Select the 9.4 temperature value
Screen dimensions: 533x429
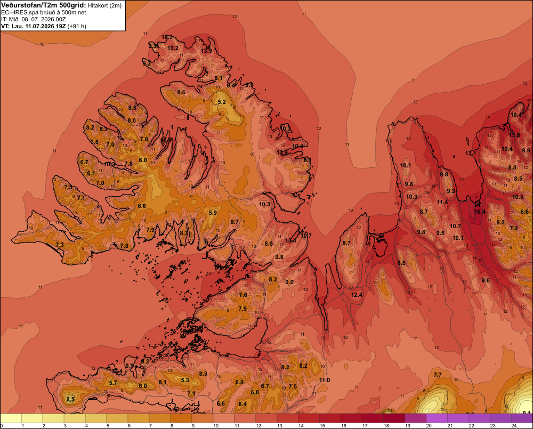tap(231, 85)
